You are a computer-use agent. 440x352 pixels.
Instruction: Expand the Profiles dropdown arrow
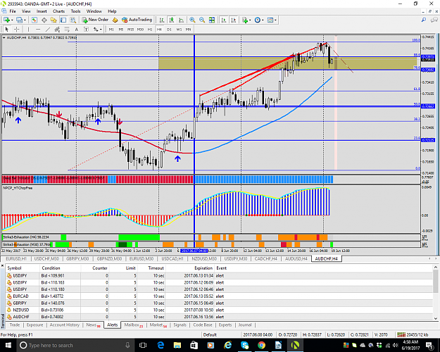coord(25,20)
